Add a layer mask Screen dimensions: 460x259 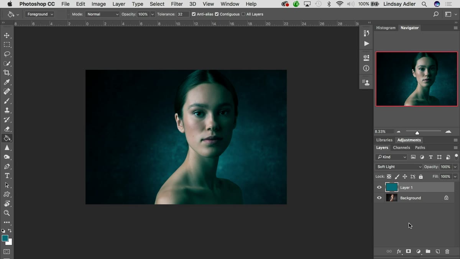pos(409,251)
